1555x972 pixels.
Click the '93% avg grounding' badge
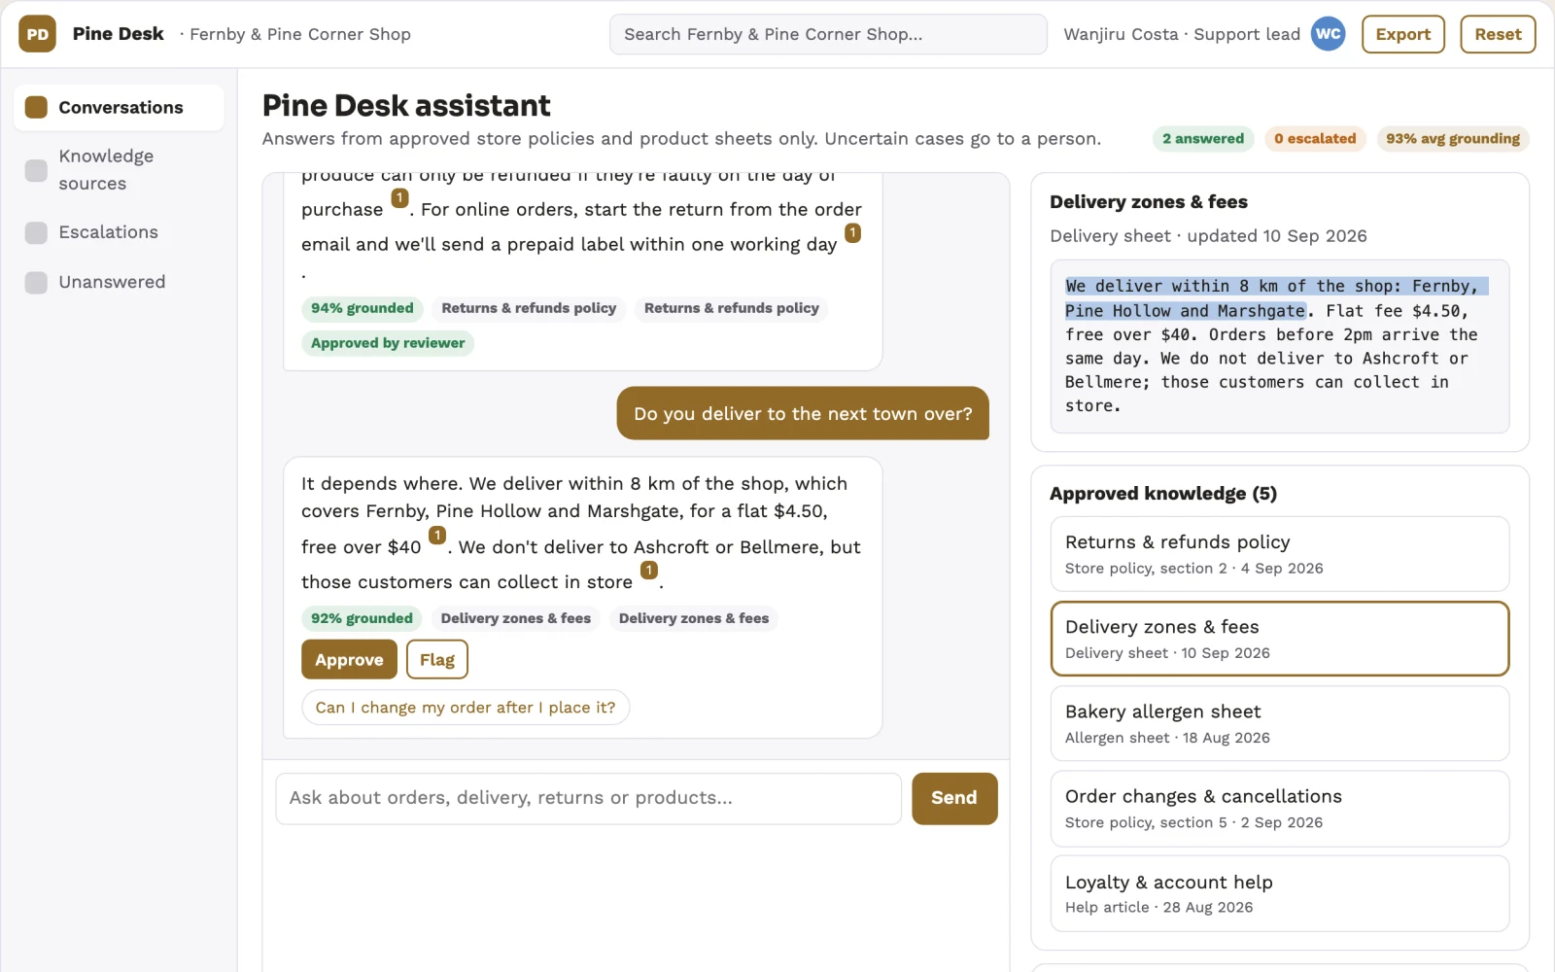[1453, 139]
